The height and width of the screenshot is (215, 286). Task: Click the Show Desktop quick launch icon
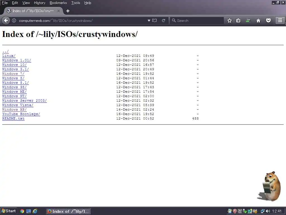pos(28,211)
